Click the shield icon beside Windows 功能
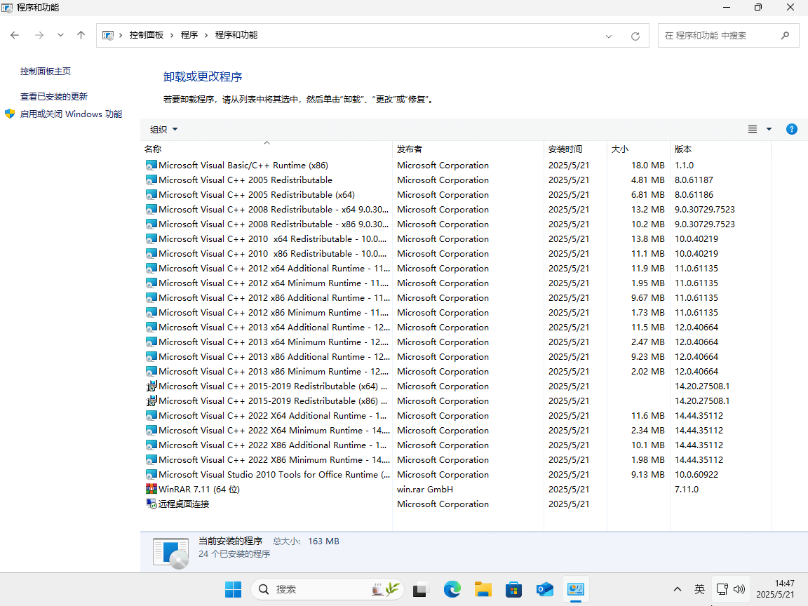808x606 pixels. point(10,114)
